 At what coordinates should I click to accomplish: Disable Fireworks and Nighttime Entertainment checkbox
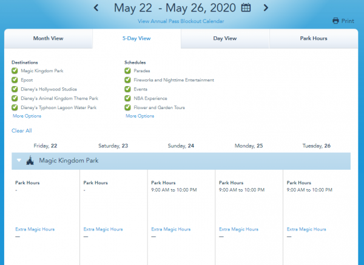(x=127, y=80)
